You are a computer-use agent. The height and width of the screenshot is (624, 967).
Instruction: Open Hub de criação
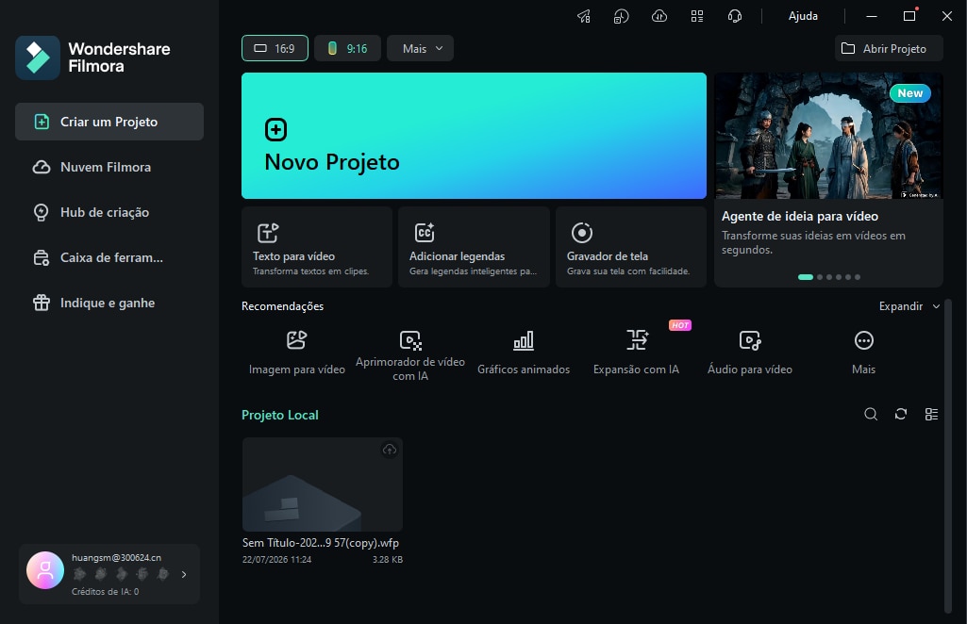(109, 212)
